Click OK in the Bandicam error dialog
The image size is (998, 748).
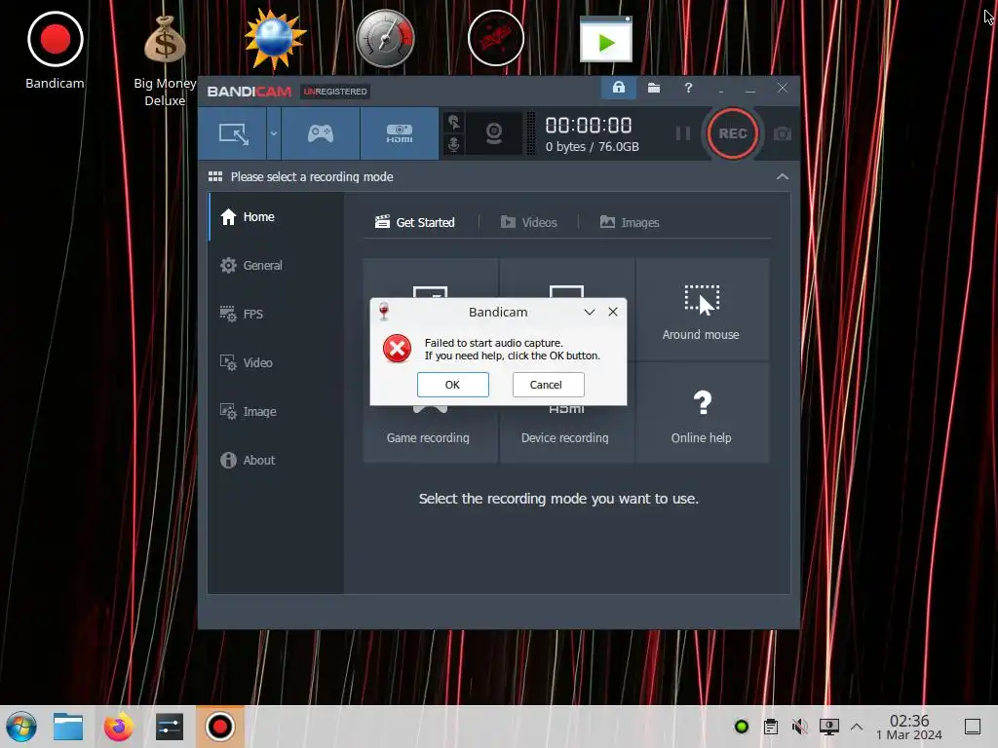click(x=452, y=385)
